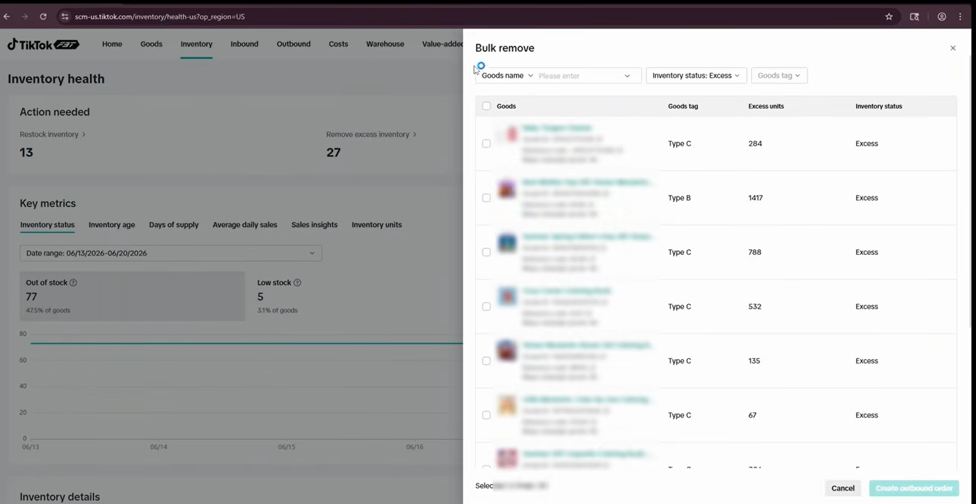976x504 pixels.
Task: Check the row with 67 excess units
Action: 487,415
